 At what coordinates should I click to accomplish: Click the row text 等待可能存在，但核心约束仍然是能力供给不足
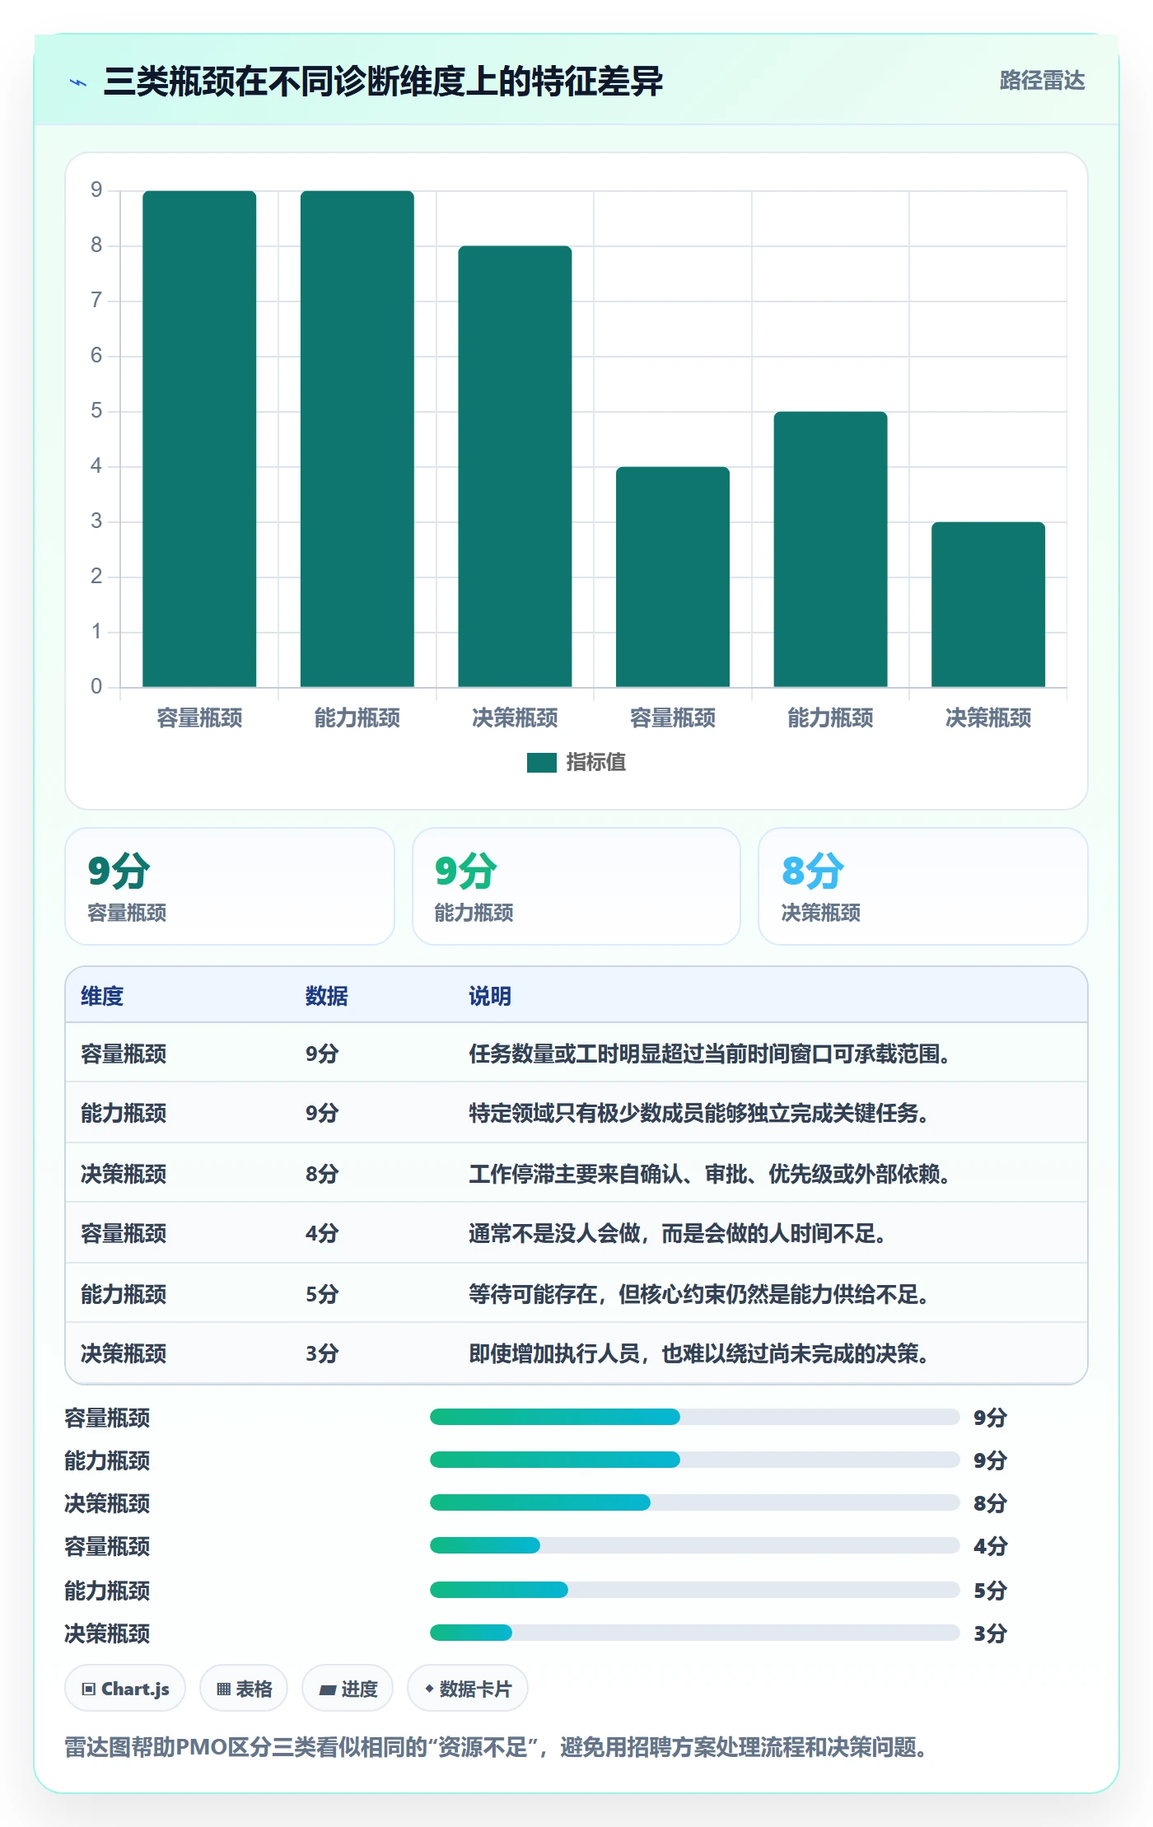(698, 1294)
